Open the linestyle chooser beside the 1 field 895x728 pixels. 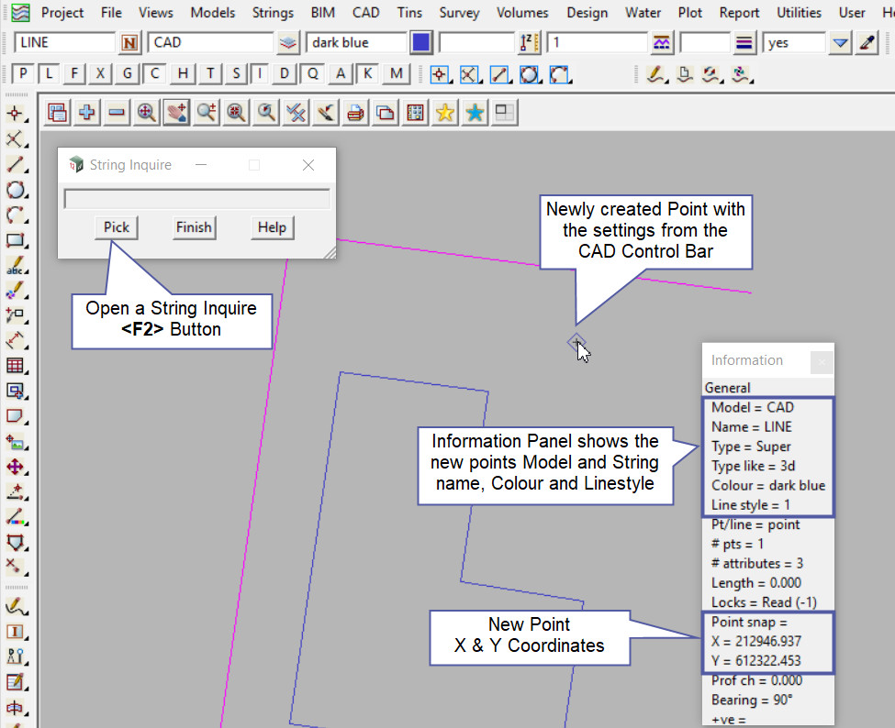point(661,43)
